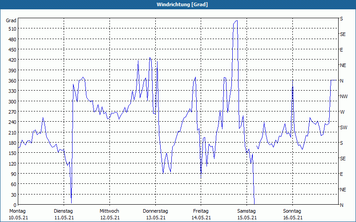Viewport: 356px width, 222px height.
Task: Select the date 15.05.21
Action: click(247, 218)
